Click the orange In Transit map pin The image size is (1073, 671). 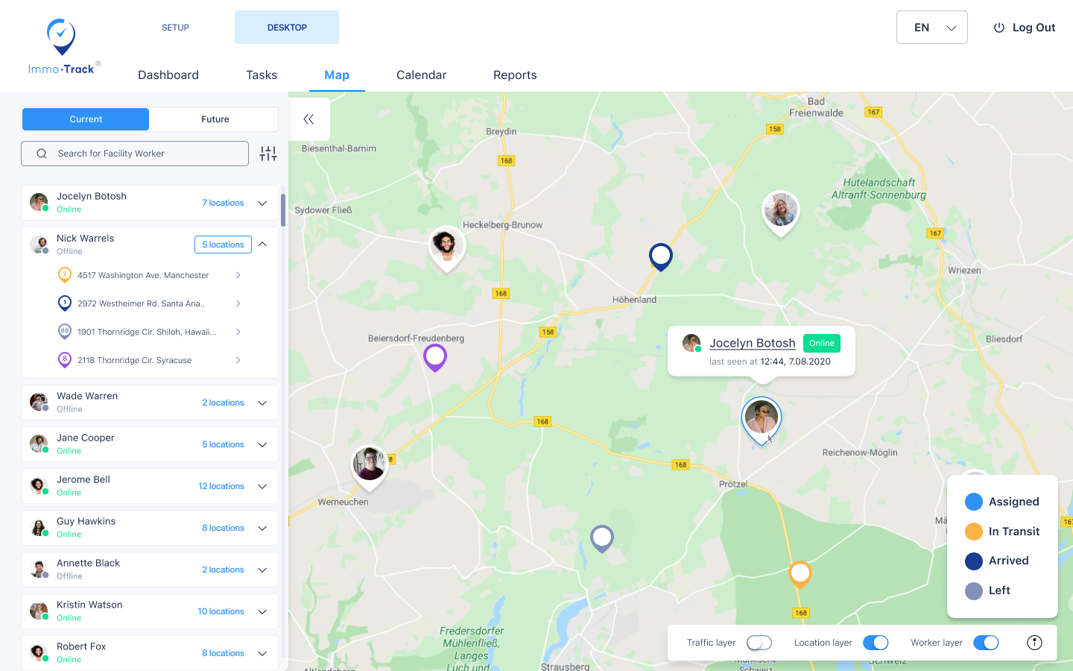[800, 574]
